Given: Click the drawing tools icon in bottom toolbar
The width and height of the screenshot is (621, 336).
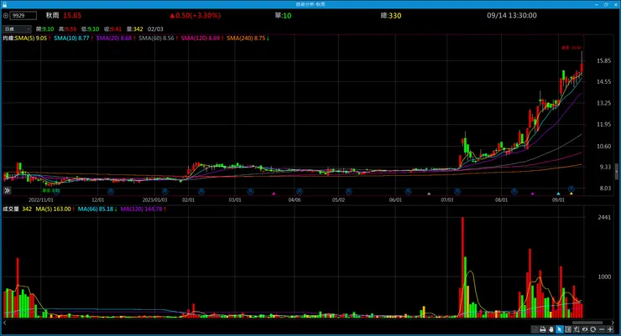Looking at the screenshot, I should tap(577, 329).
